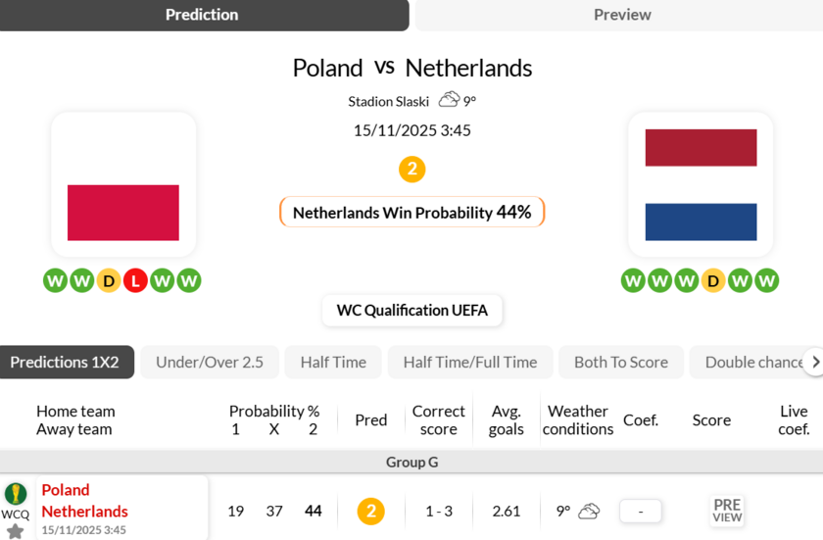This screenshot has width=823, height=540.
Task: Select the Half Time/Full Time tab
Action: click(x=470, y=362)
